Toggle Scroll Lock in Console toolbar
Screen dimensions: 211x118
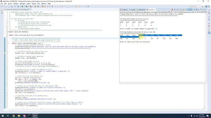click(183, 10)
